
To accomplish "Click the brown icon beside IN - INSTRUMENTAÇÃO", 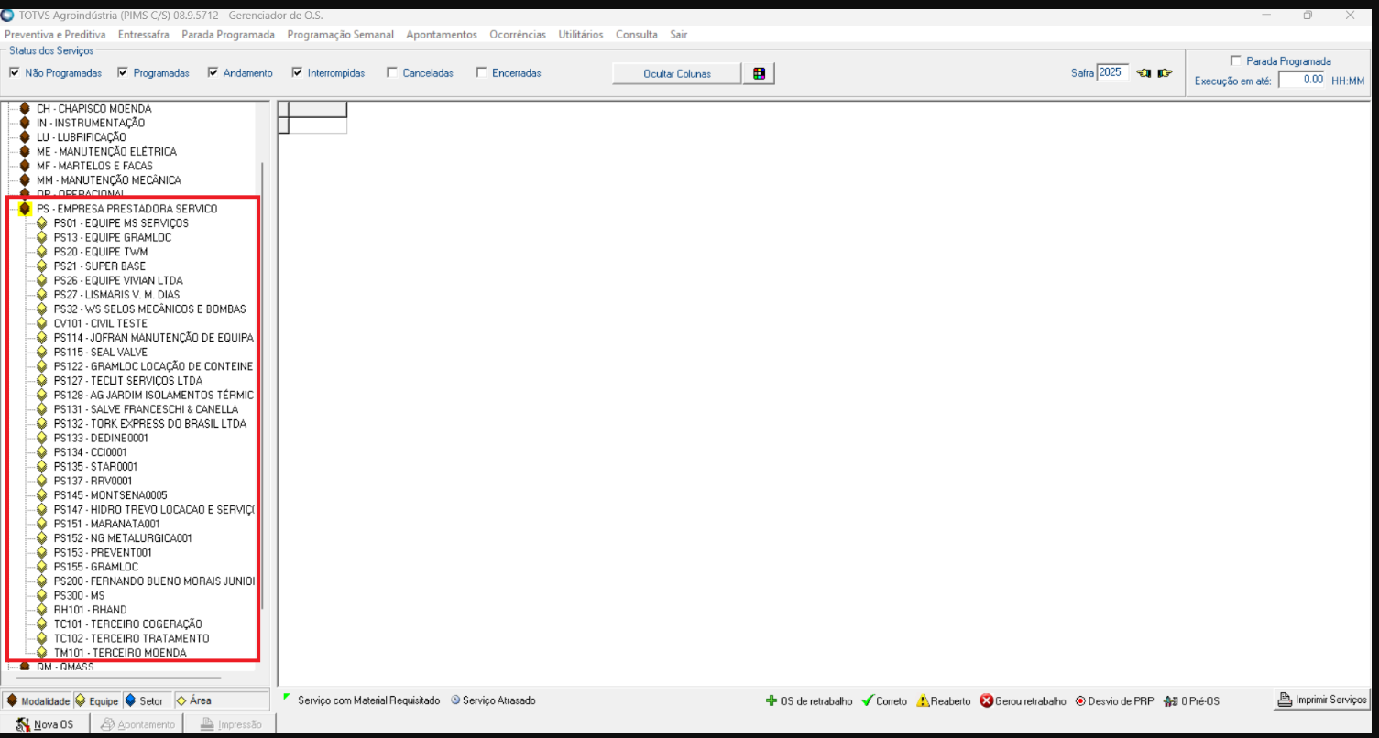I will 25,123.
